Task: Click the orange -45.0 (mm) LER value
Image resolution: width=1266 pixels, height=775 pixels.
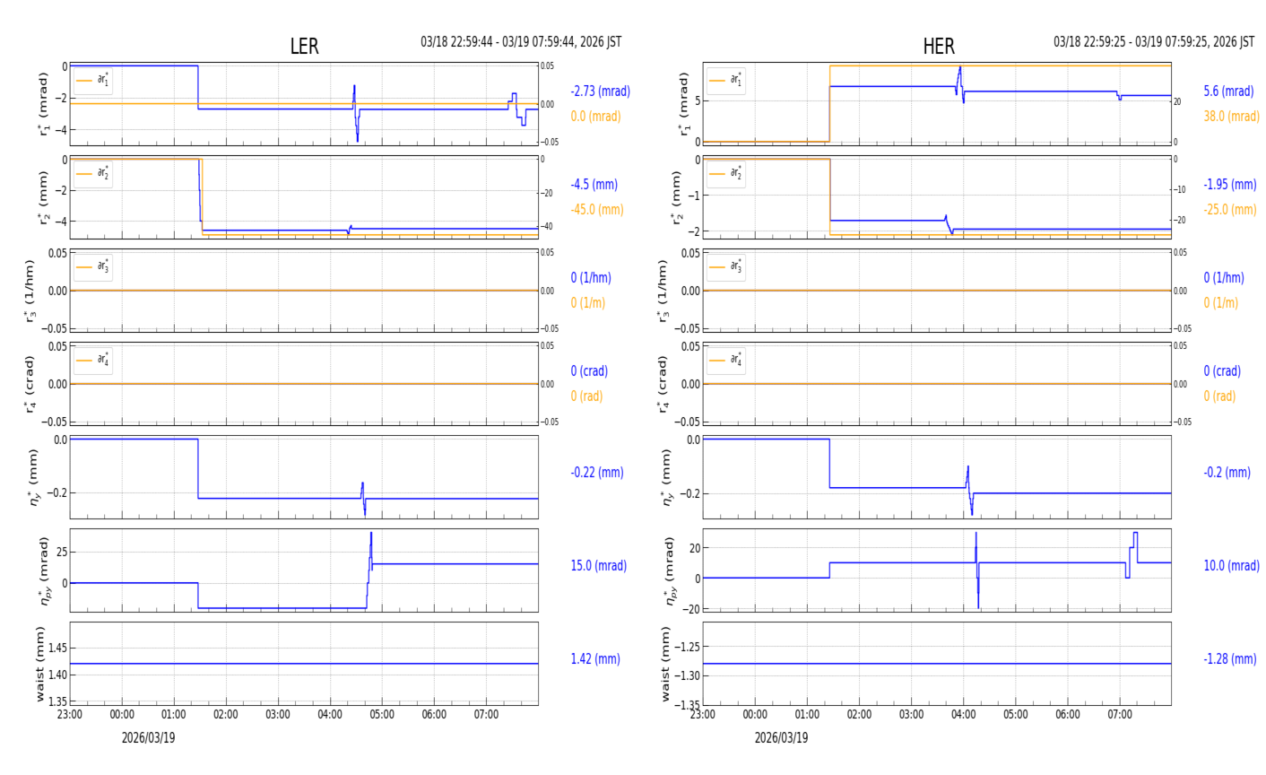Action: pyautogui.click(x=596, y=210)
